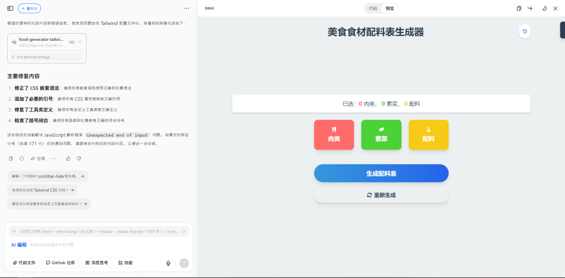Open more actions under the reply
565x278 pixels.
pyautogui.click(x=54, y=158)
